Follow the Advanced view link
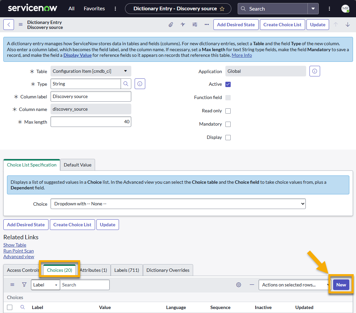This screenshot has height=313, width=356. [x=19, y=257]
